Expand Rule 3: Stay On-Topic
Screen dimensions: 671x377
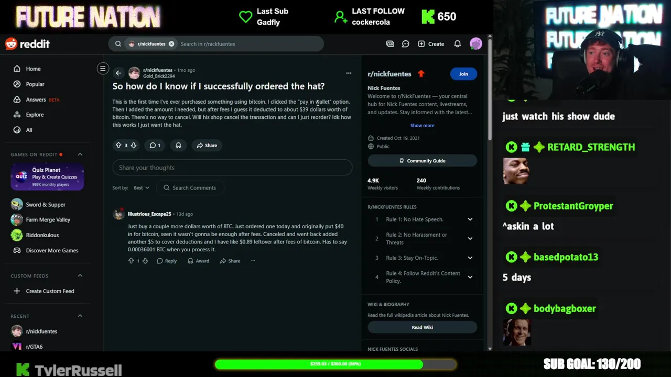pyautogui.click(x=422, y=258)
